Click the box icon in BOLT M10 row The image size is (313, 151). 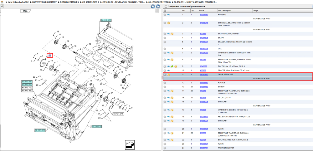click(176, 66)
